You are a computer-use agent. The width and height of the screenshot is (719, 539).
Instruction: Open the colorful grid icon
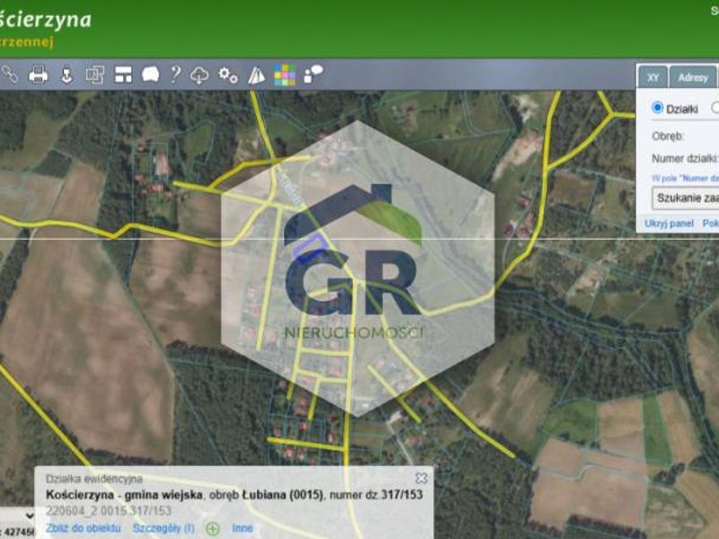click(x=285, y=75)
